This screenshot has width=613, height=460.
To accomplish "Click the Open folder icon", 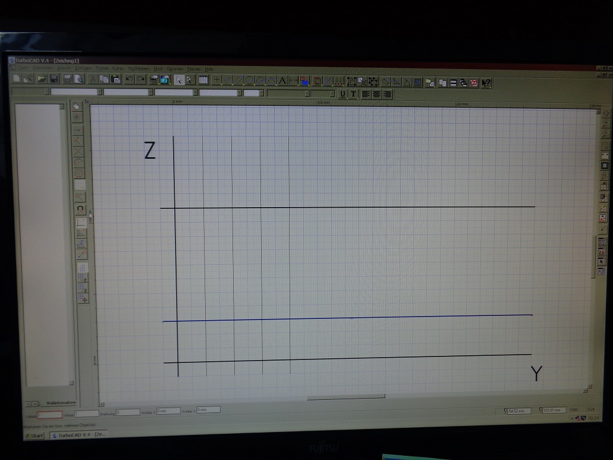I will pos(41,79).
